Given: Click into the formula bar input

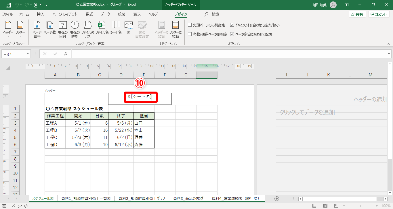Looking at the screenshot, I should tap(229, 54).
